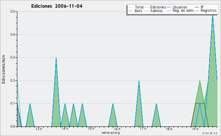Click the 0.3 peak near 14 h

(x=56, y=58)
